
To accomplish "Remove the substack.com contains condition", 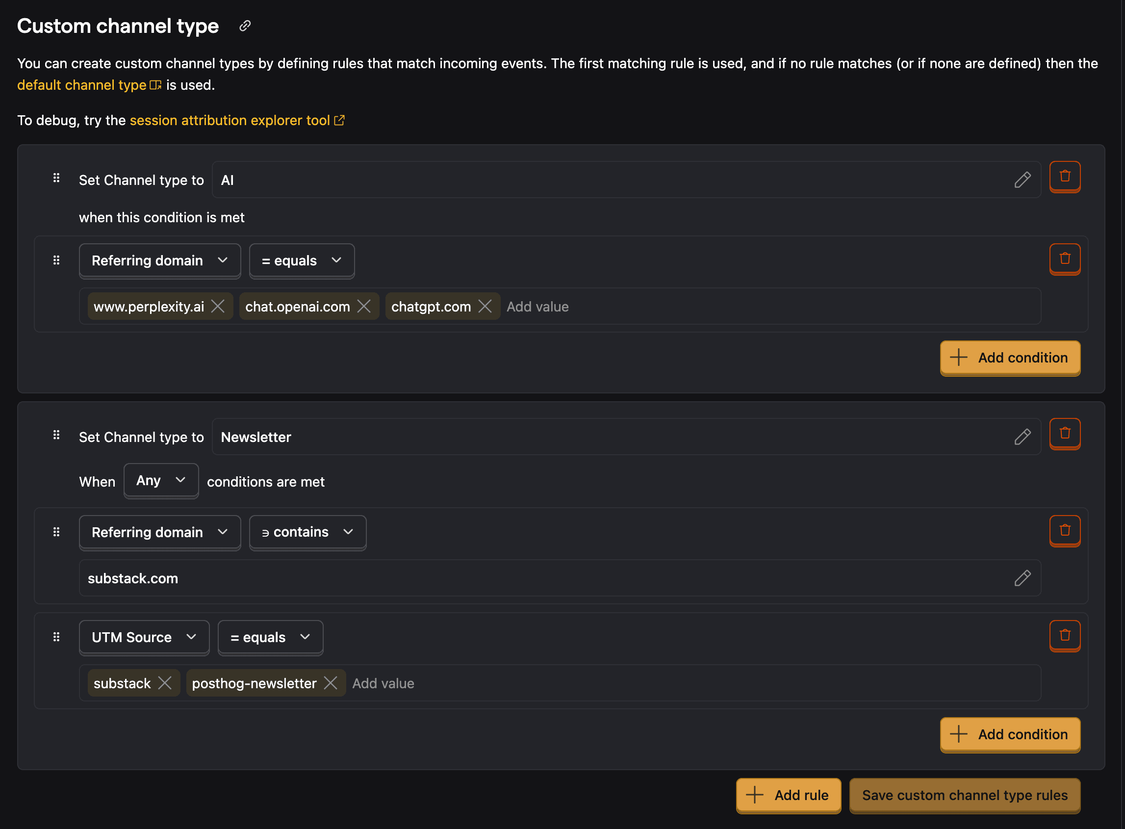I will tap(1064, 530).
